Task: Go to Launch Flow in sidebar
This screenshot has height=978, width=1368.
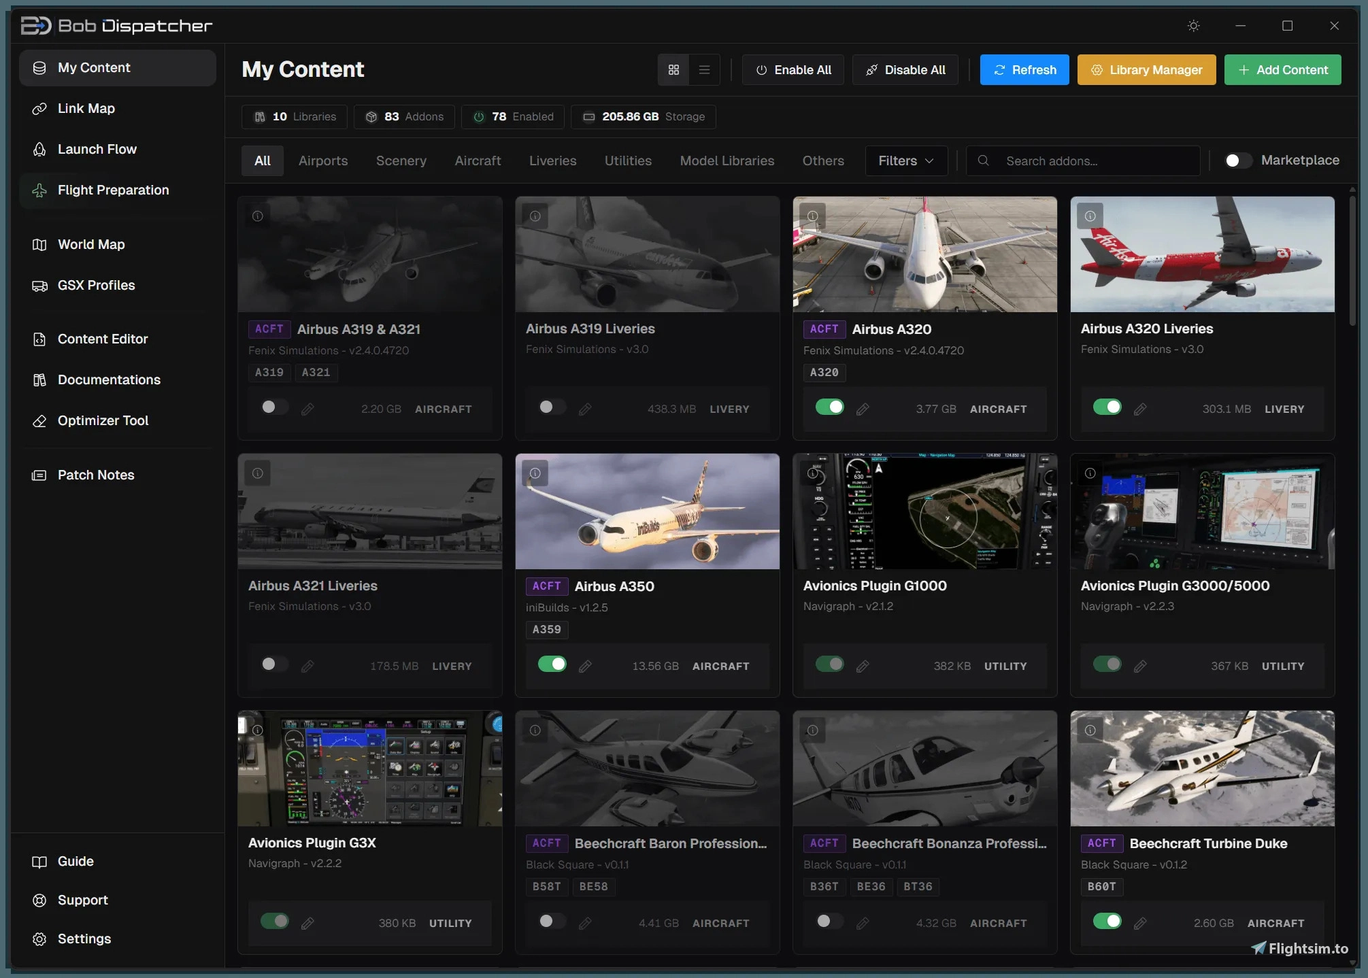Action: [117, 150]
